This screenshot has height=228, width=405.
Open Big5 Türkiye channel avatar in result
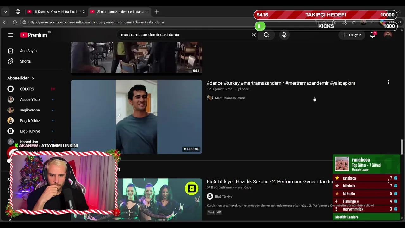pos(210,196)
